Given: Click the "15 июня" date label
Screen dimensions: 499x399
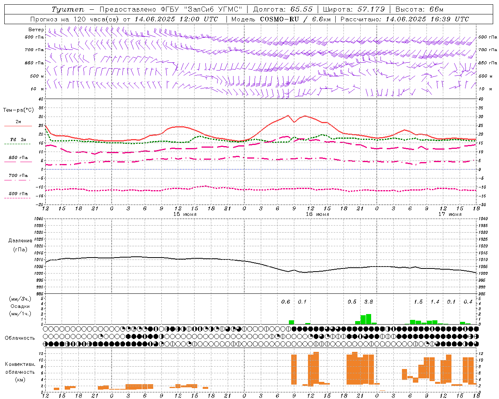Looking at the screenshot, I should click(185, 214).
